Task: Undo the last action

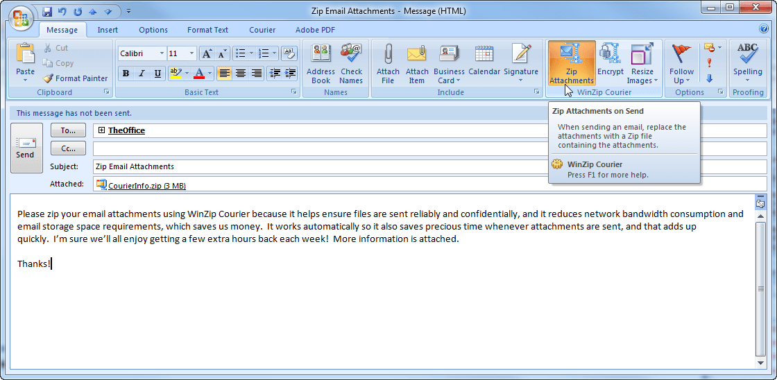Action: pyautogui.click(x=62, y=10)
